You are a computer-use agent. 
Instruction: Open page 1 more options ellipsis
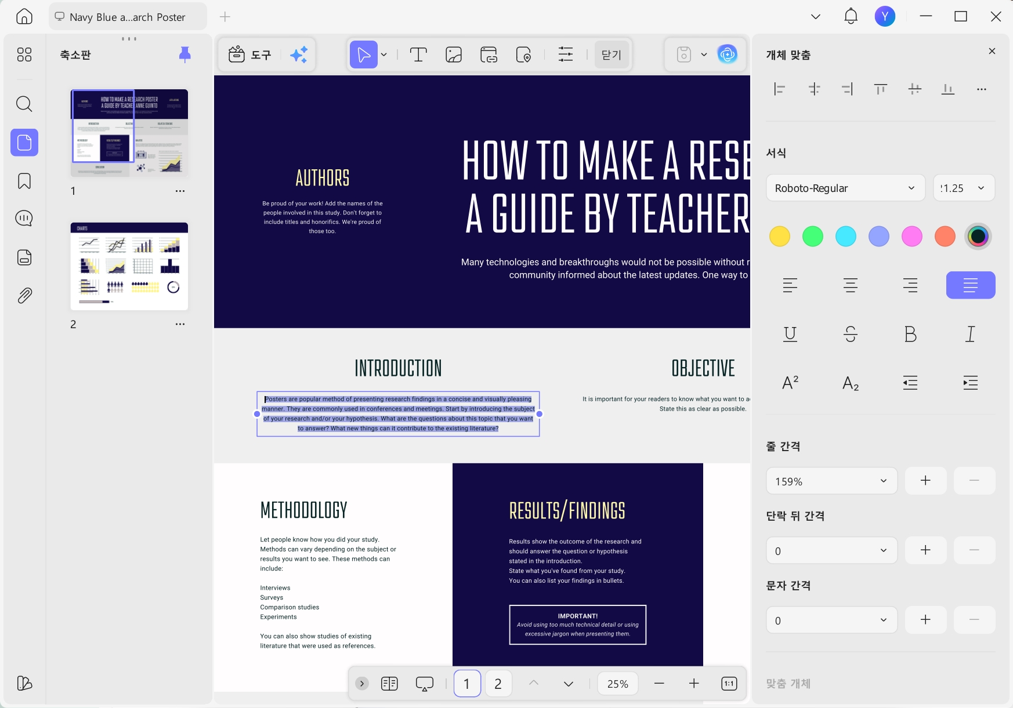click(x=180, y=191)
